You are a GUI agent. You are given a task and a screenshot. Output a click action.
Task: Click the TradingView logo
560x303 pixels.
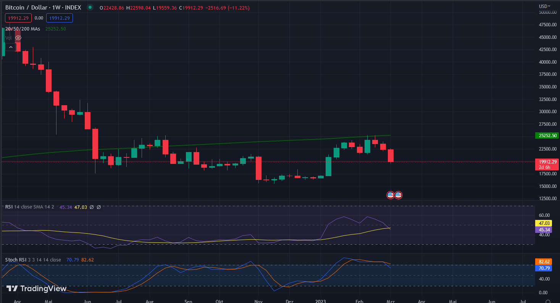37,289
